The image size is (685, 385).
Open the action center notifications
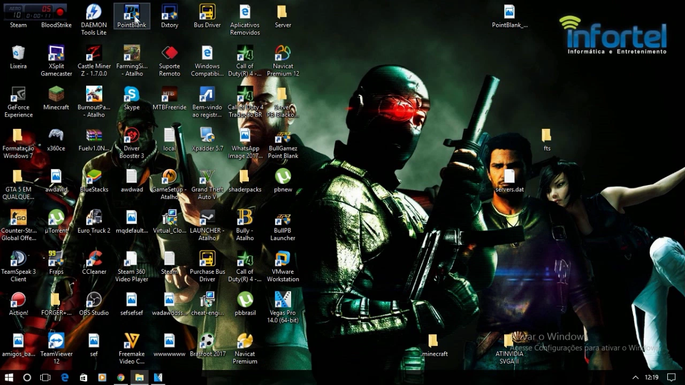(x=671, y=378)
